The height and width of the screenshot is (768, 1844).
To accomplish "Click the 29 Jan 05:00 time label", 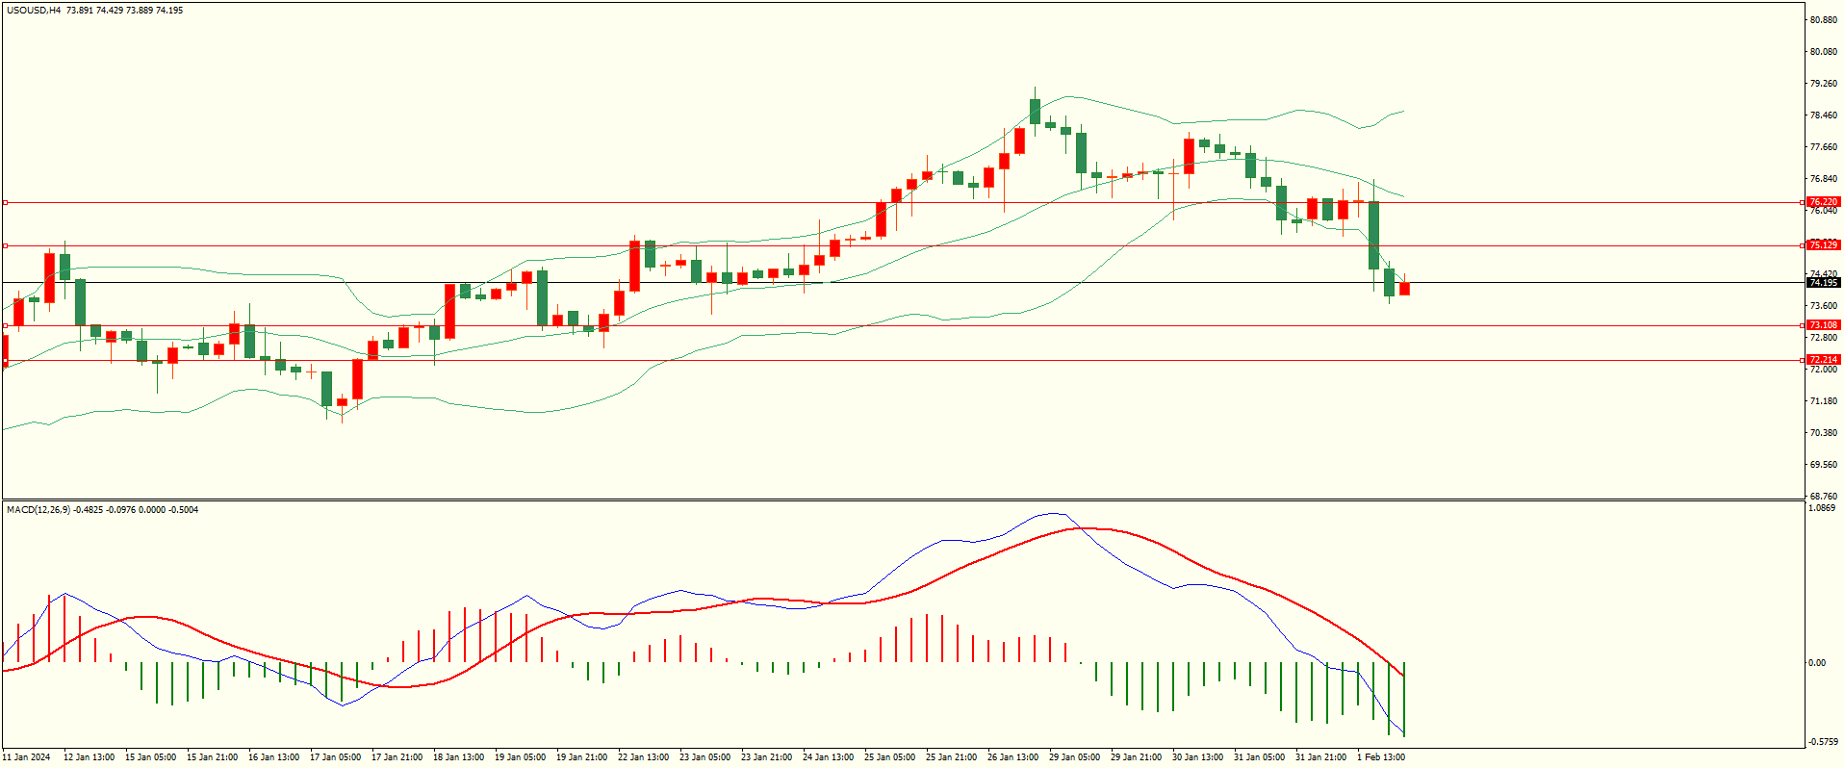I will pyautogui.click(x=1074, y=757).
